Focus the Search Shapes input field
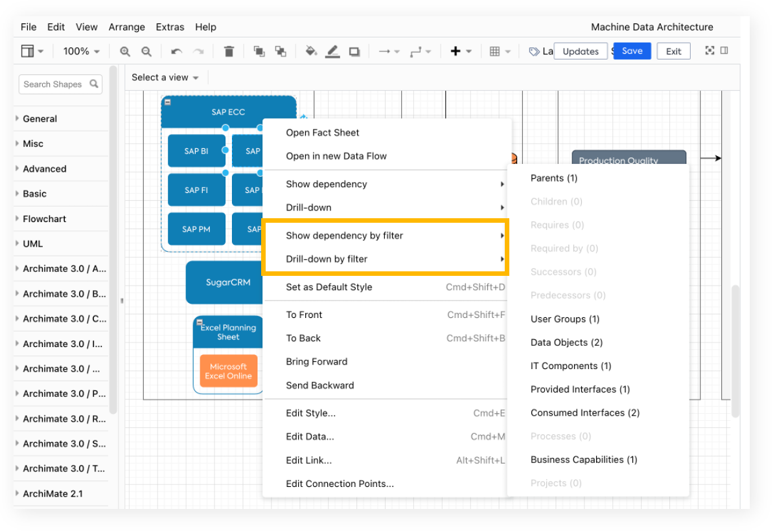The height and width of the screenshot is (531, 775). tap(60, 84)
